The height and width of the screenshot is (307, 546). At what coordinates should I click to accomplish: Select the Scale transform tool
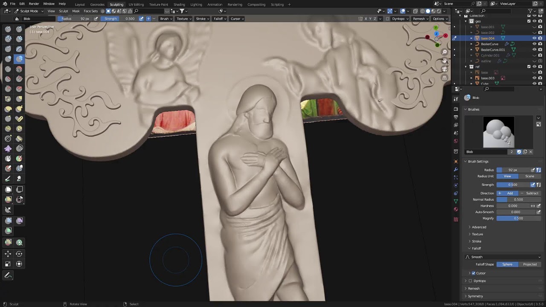(8, 264)
